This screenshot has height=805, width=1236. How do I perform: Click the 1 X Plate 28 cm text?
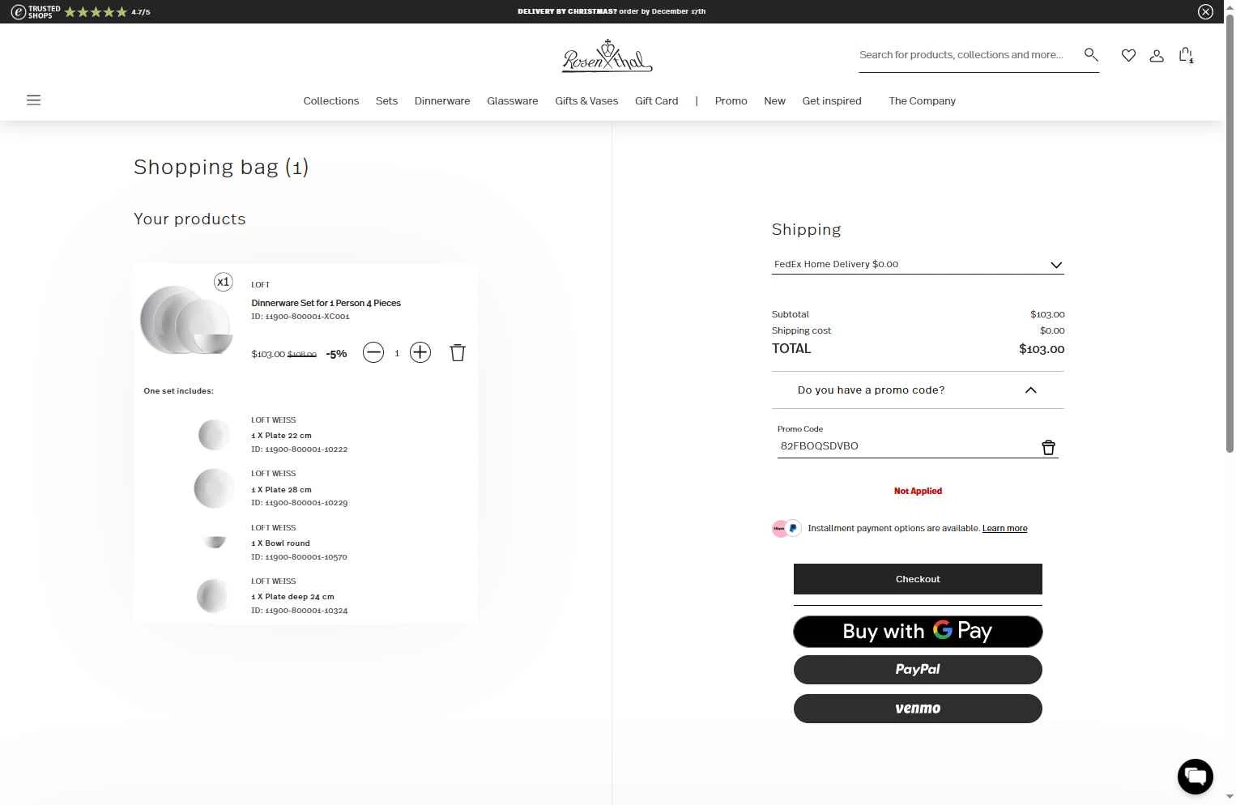[x=281, y=489]
